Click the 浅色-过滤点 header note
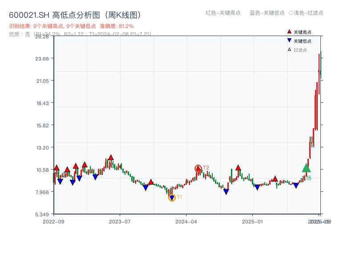356x267 pixels. click(306, 13)
